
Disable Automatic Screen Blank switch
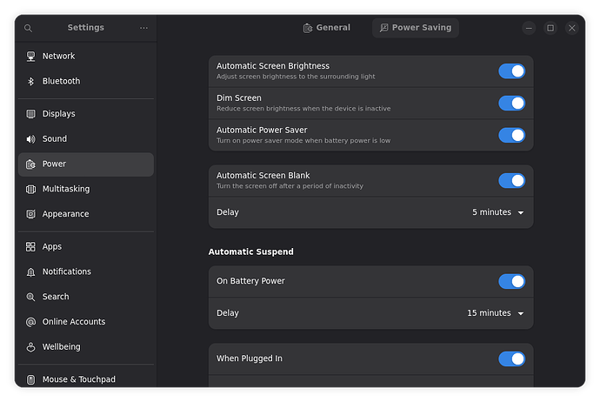(x=511, y=181)
